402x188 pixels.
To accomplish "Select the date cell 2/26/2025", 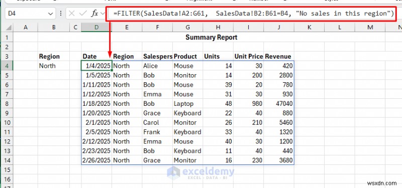I will [x=96, y=160].
